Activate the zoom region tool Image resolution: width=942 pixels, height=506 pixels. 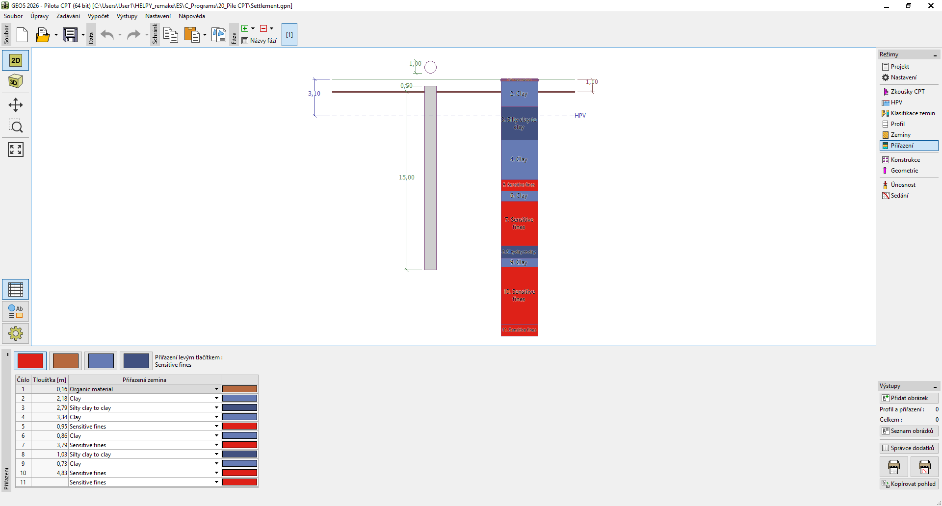pos(15,126)
